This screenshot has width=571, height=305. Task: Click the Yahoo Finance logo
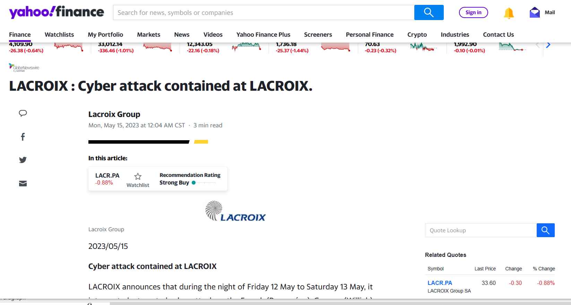click(x=57, y=12)
